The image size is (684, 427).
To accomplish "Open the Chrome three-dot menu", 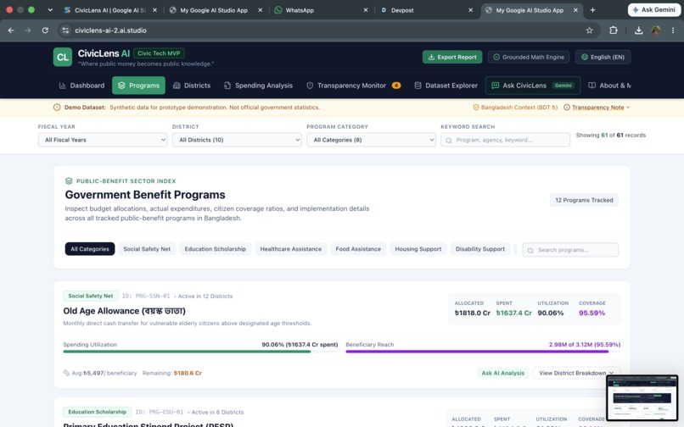I will [x=673, y=30].
